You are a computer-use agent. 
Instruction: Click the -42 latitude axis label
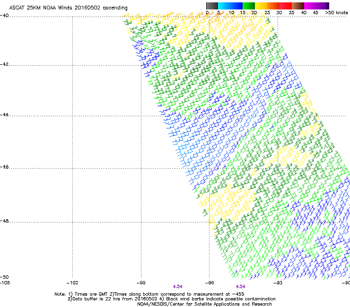4,64
